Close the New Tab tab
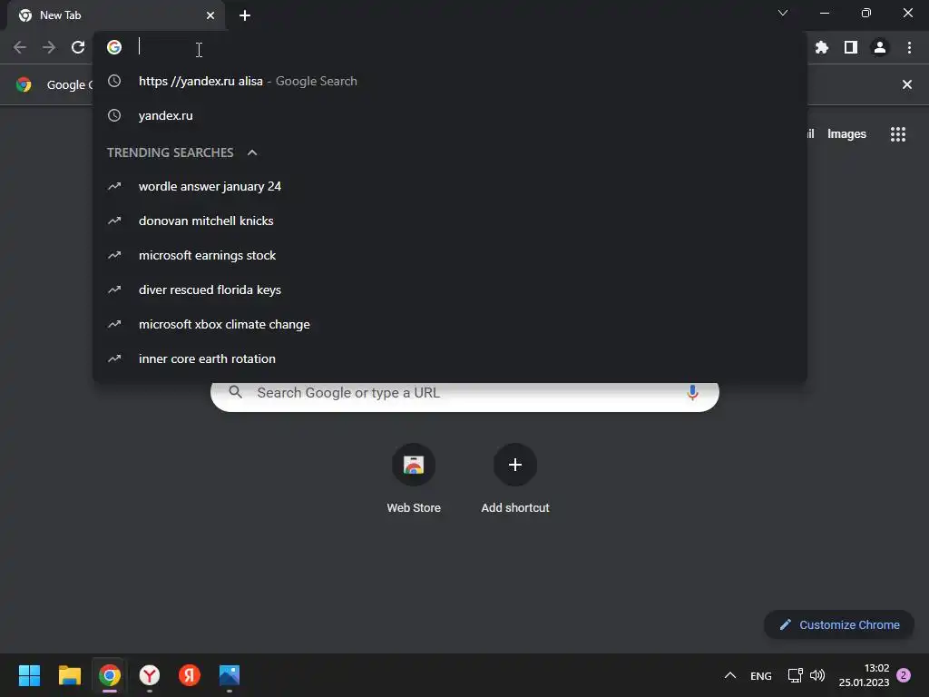Screen dimensions: 929x697 [x=210, y=15]
